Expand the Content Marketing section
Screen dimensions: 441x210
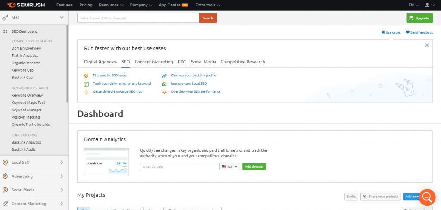pos(62,204)
